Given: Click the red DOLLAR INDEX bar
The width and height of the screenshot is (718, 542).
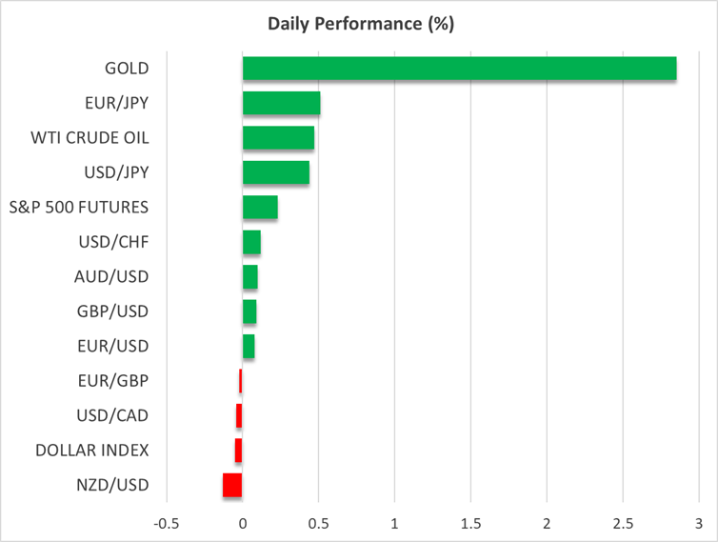Looking at the screenshot, I should [x=238, y=450].
